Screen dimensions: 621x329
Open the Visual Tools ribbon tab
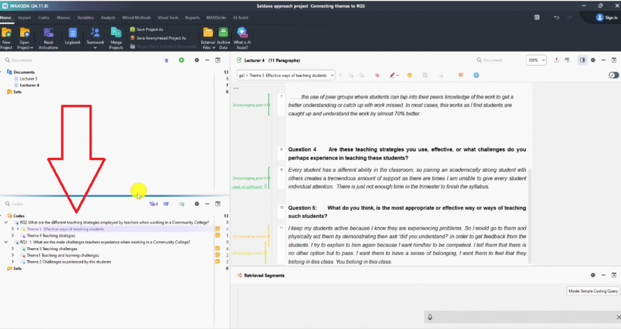168,18
